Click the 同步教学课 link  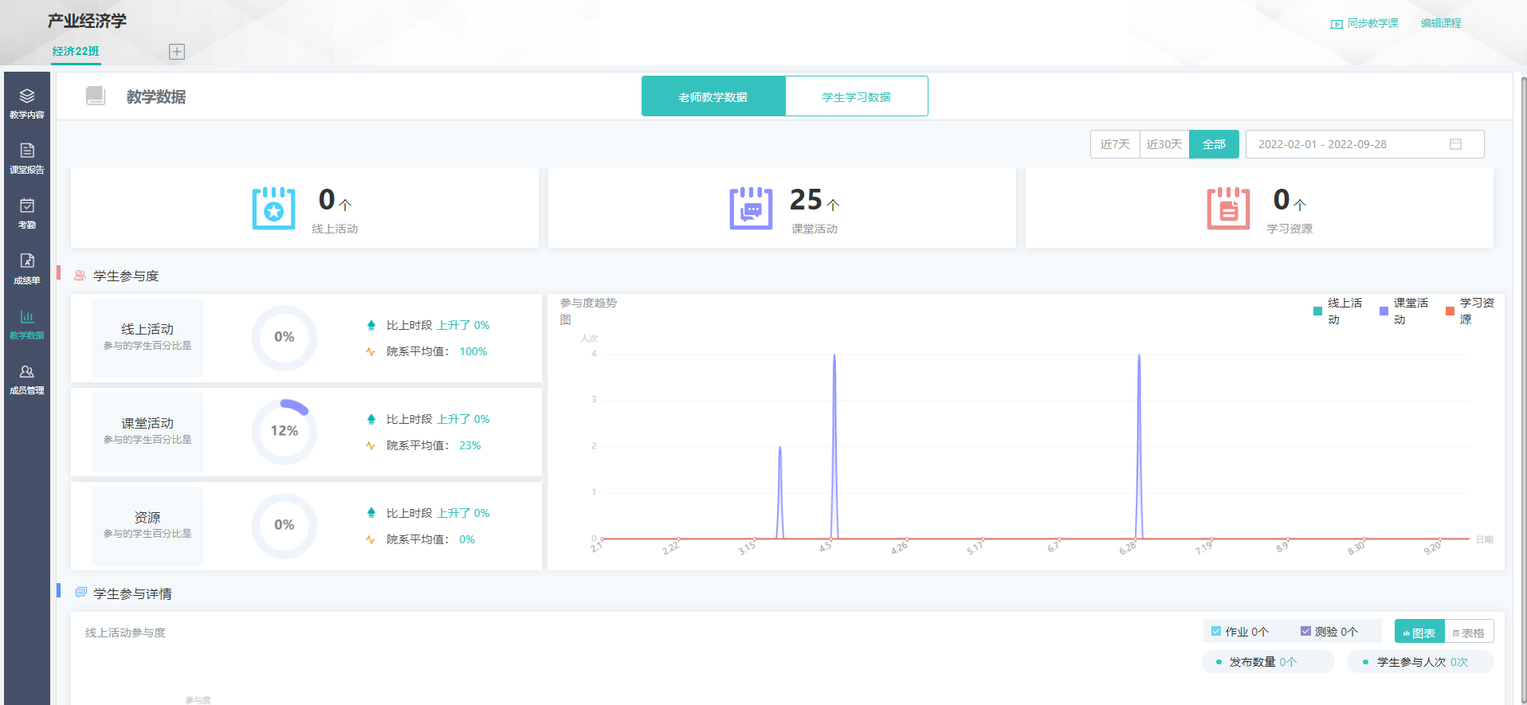[1364, 24]
